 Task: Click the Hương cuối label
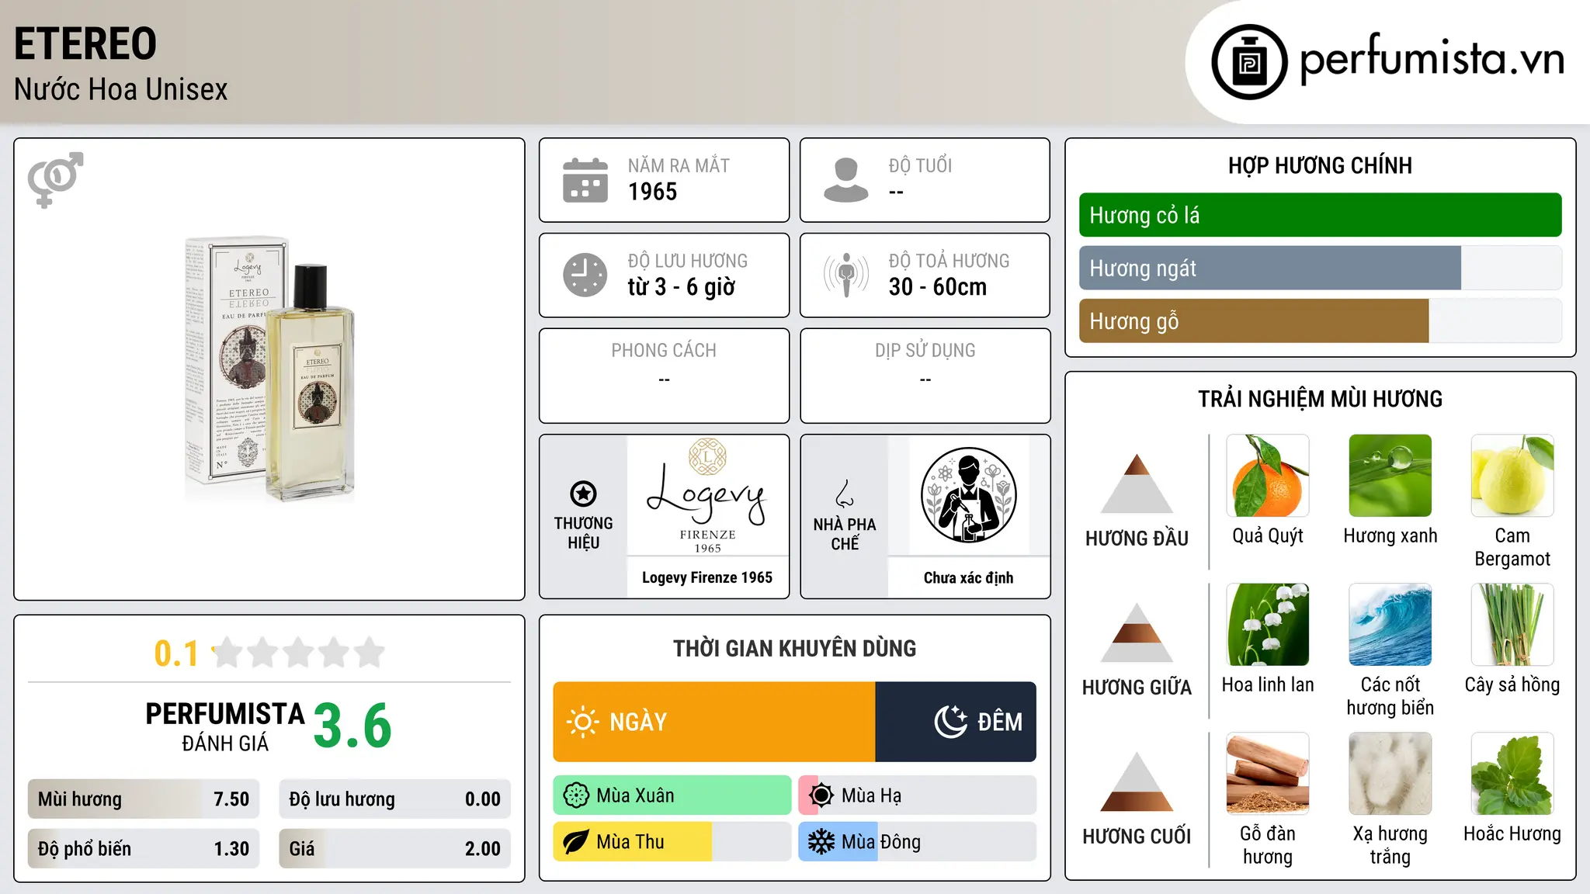[x=1137, y=837]
